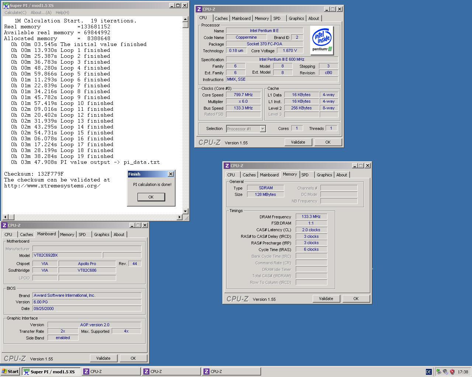This screenshot has width=472, height=377.
Task: Open SPD tab in the CPU window
Action: (277, 18)
